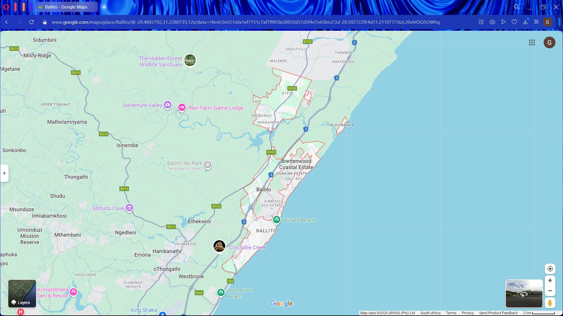The width and height of the screenshot is (563, 316).
Task: Add page to bookmarks with heart icon
Action: pos(514,22)
